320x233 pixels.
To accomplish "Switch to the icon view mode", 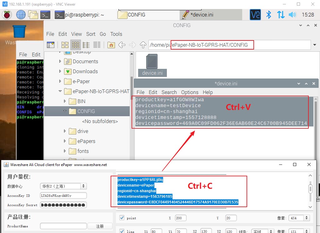I will 65,45.
